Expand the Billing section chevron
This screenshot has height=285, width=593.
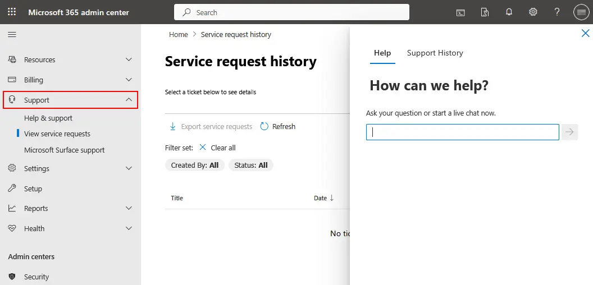tap(129, 80)
